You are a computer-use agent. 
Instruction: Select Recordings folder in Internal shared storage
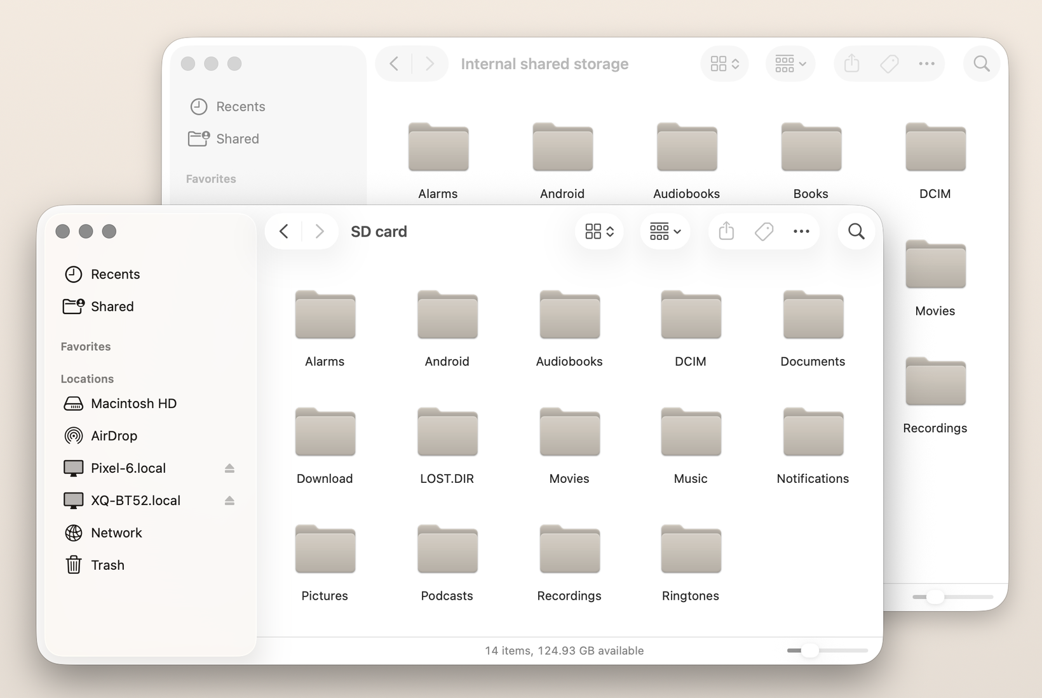(935, 396)
